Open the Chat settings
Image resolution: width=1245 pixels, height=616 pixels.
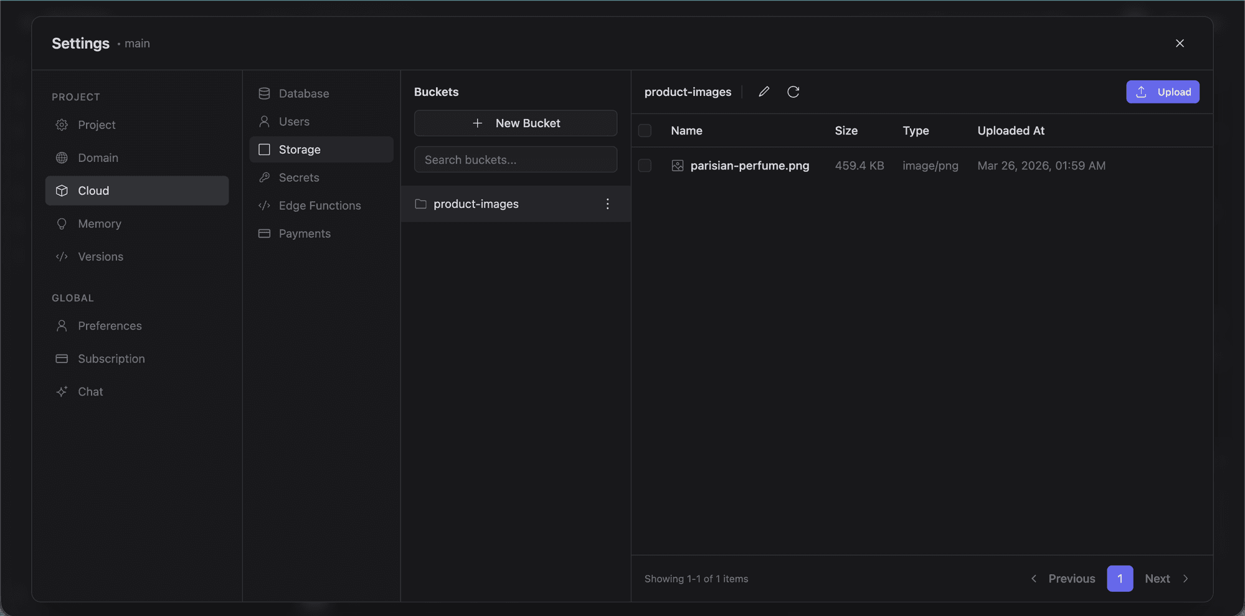point(137,392)
